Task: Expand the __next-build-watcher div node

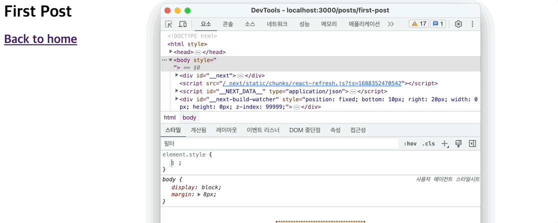Action: pyautogui.click(x=177, y=99)
